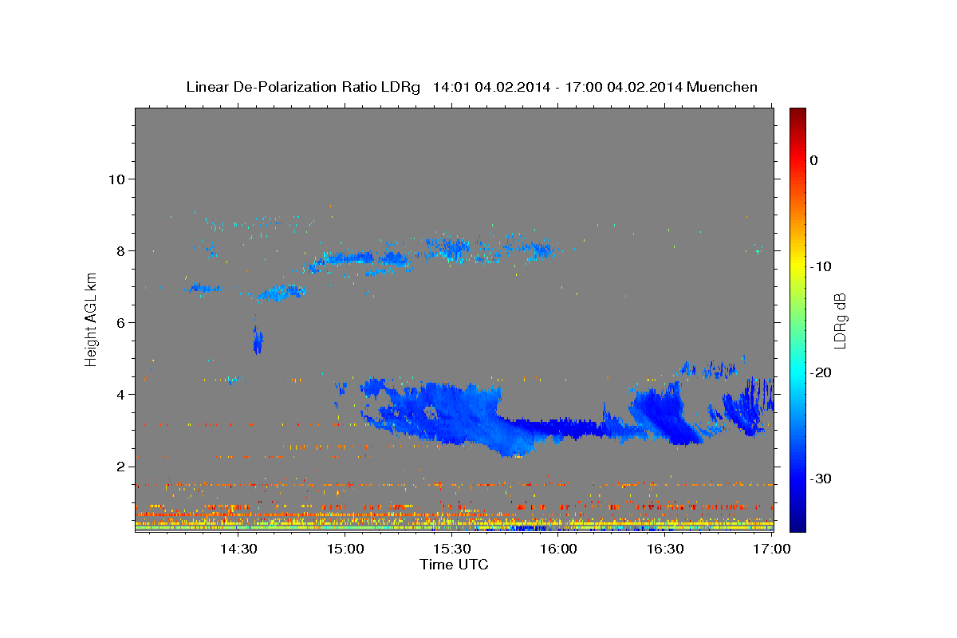Select the 15:00 time axis label
This screenshot has width=957, height=638.
pos(345,549)
